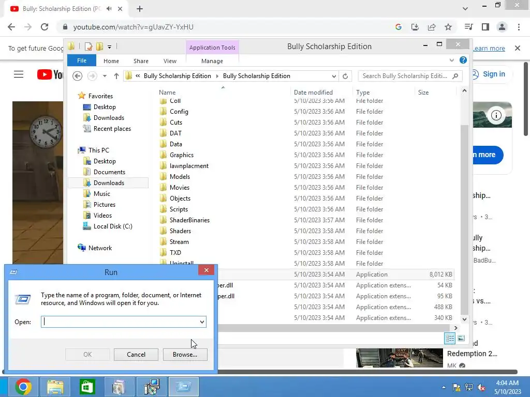Viewport: 530px width, 397px height.
Task: Open YouTube hamburger menu
Action: click(19, 74)
